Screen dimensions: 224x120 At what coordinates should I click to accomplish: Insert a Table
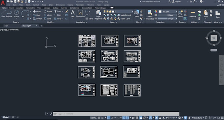point(89,19)
